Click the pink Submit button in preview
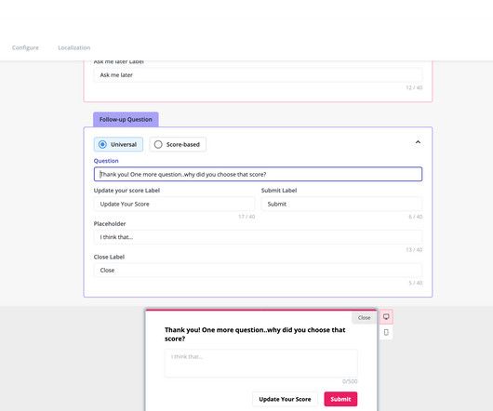Viewport: 493px width, 411px height. pos(340,399)
